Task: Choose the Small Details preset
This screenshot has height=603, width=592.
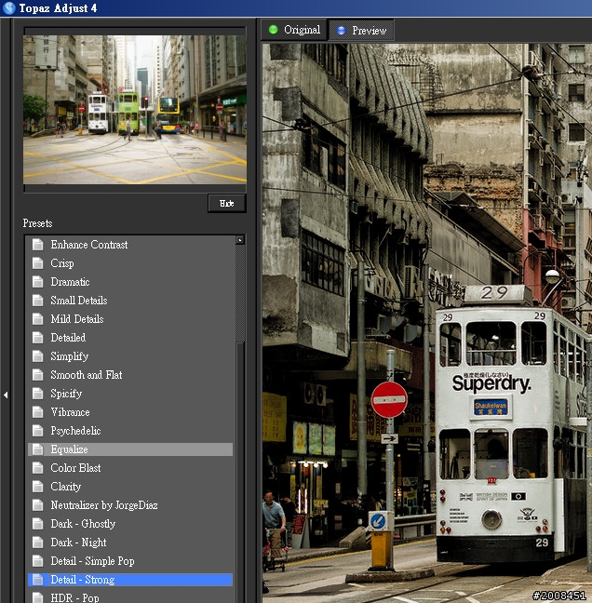Action: click(130, 301)
